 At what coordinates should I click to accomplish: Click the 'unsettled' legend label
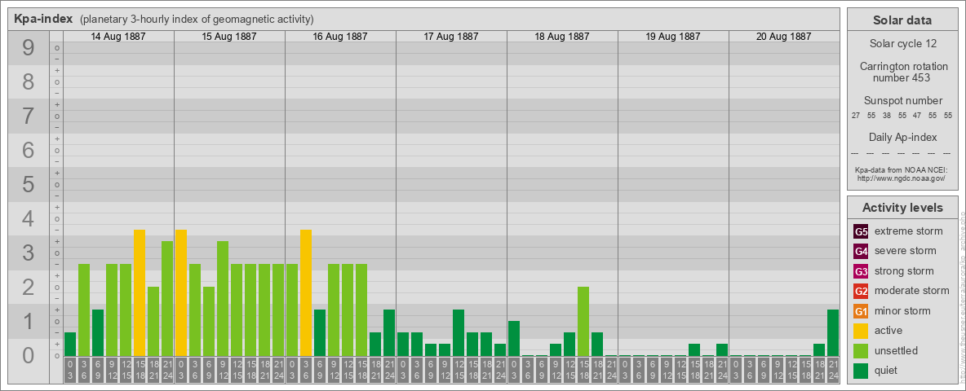tap(897, 351)
